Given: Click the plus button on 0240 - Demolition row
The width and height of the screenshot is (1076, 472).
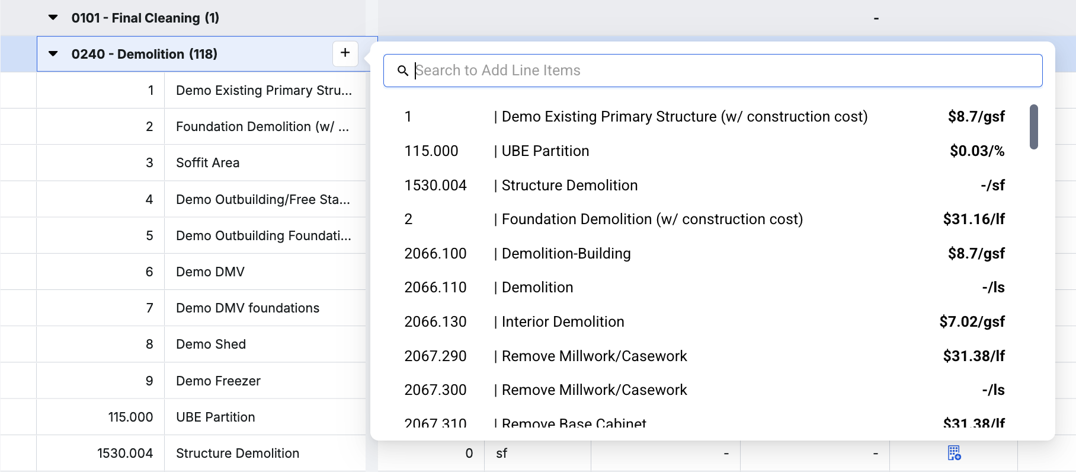Looking at the screenshot, I should pyautogui.click(x=345, y=54).
